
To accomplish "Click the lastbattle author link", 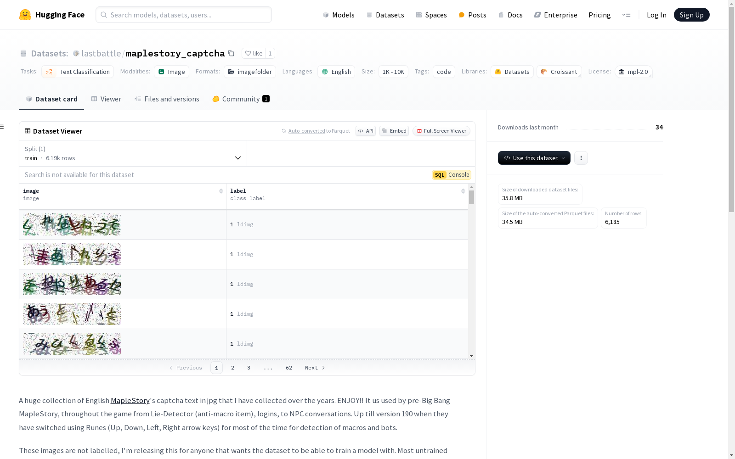I will pyautogui.click(x=101, y=53).
